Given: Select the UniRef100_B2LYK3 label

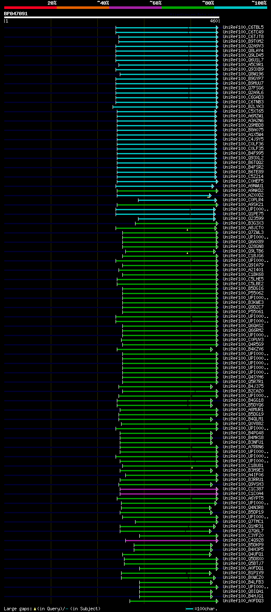Looking at the screenshot, I should pos(243,106).
